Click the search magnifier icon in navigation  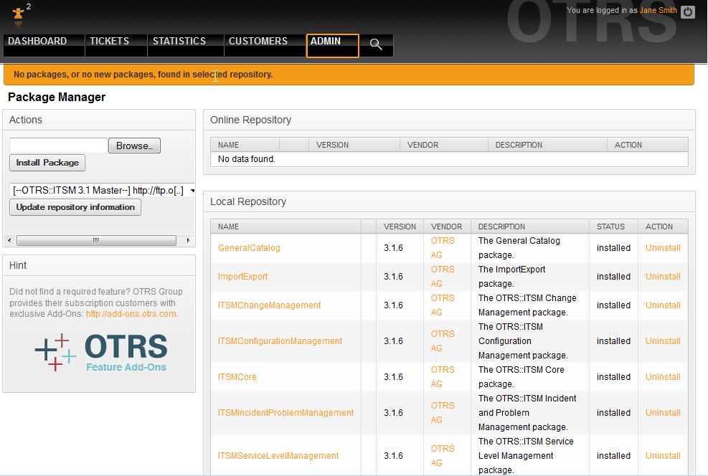click(376, 44)
